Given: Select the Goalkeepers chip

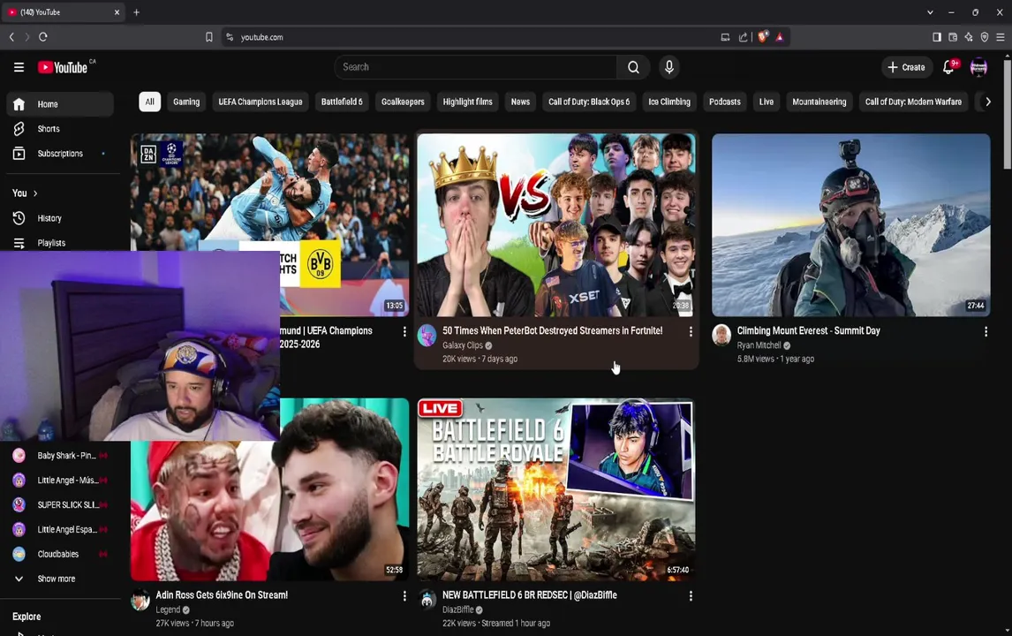Looking at the screenshot, I should [403, 102].
